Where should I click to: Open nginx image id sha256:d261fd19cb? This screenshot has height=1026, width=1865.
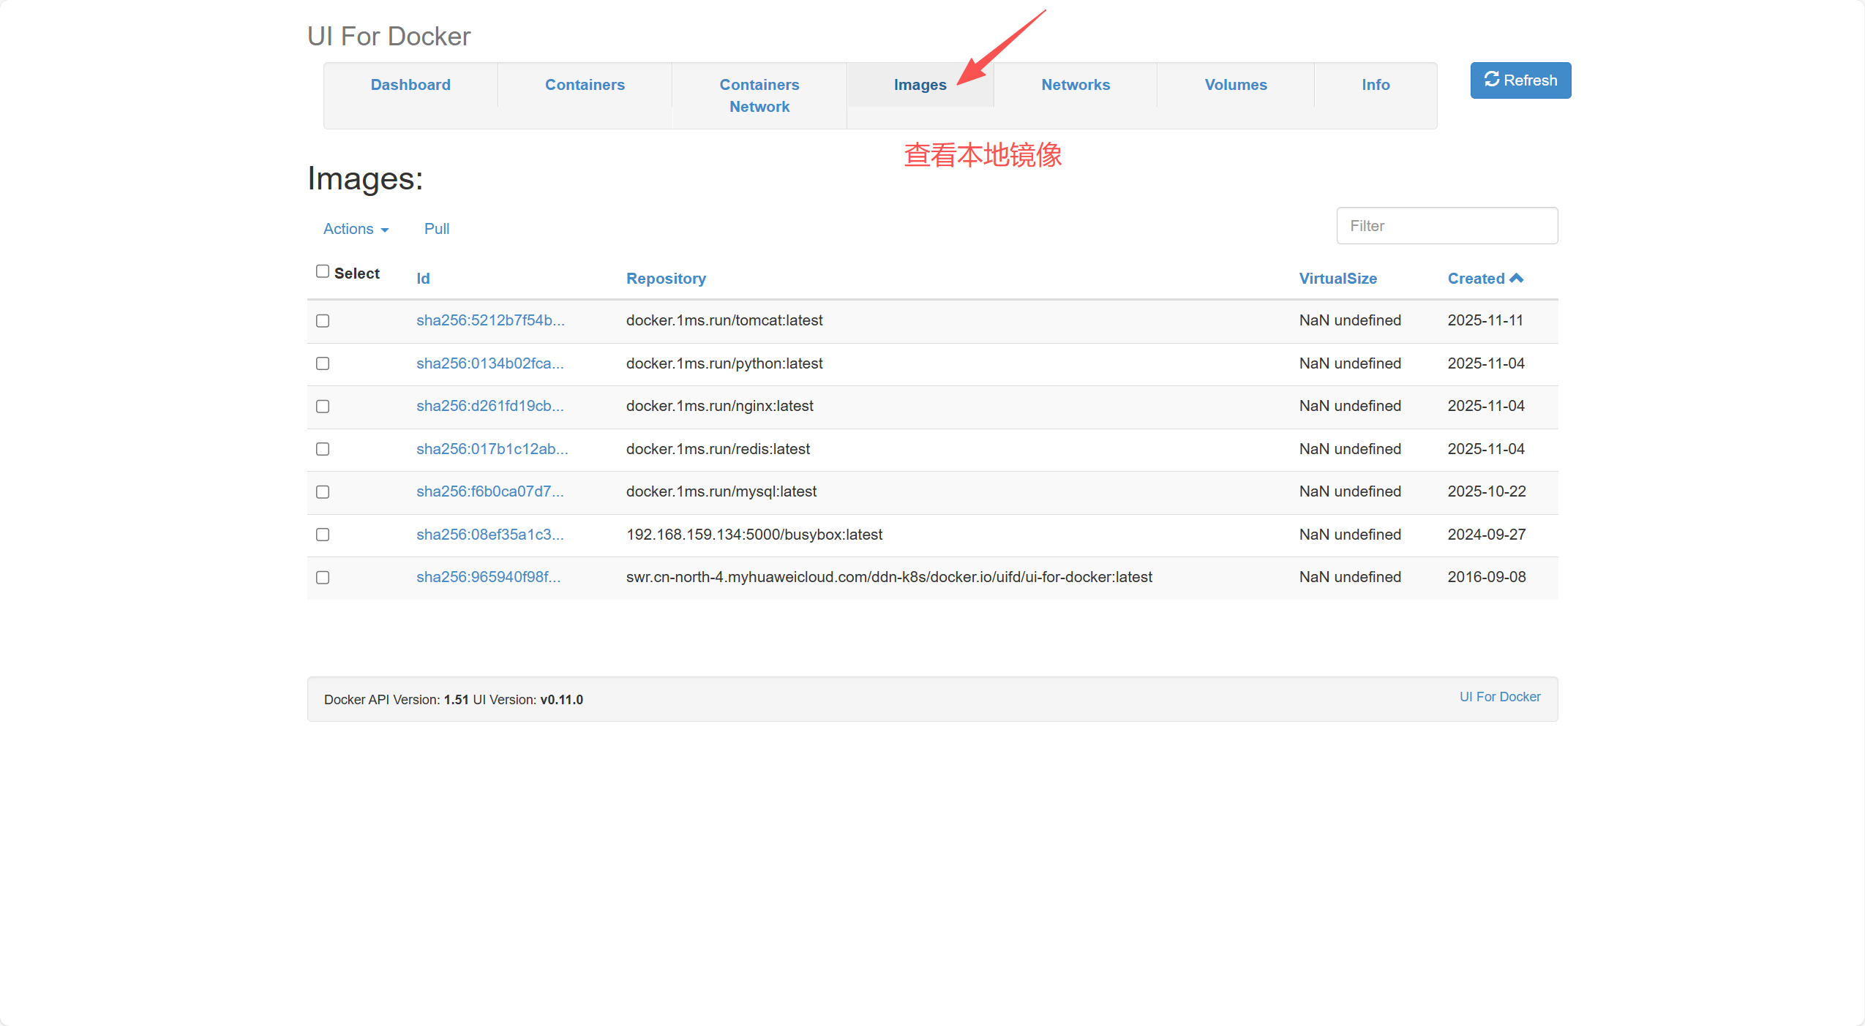pyautogui.click(x=489, y=406)
